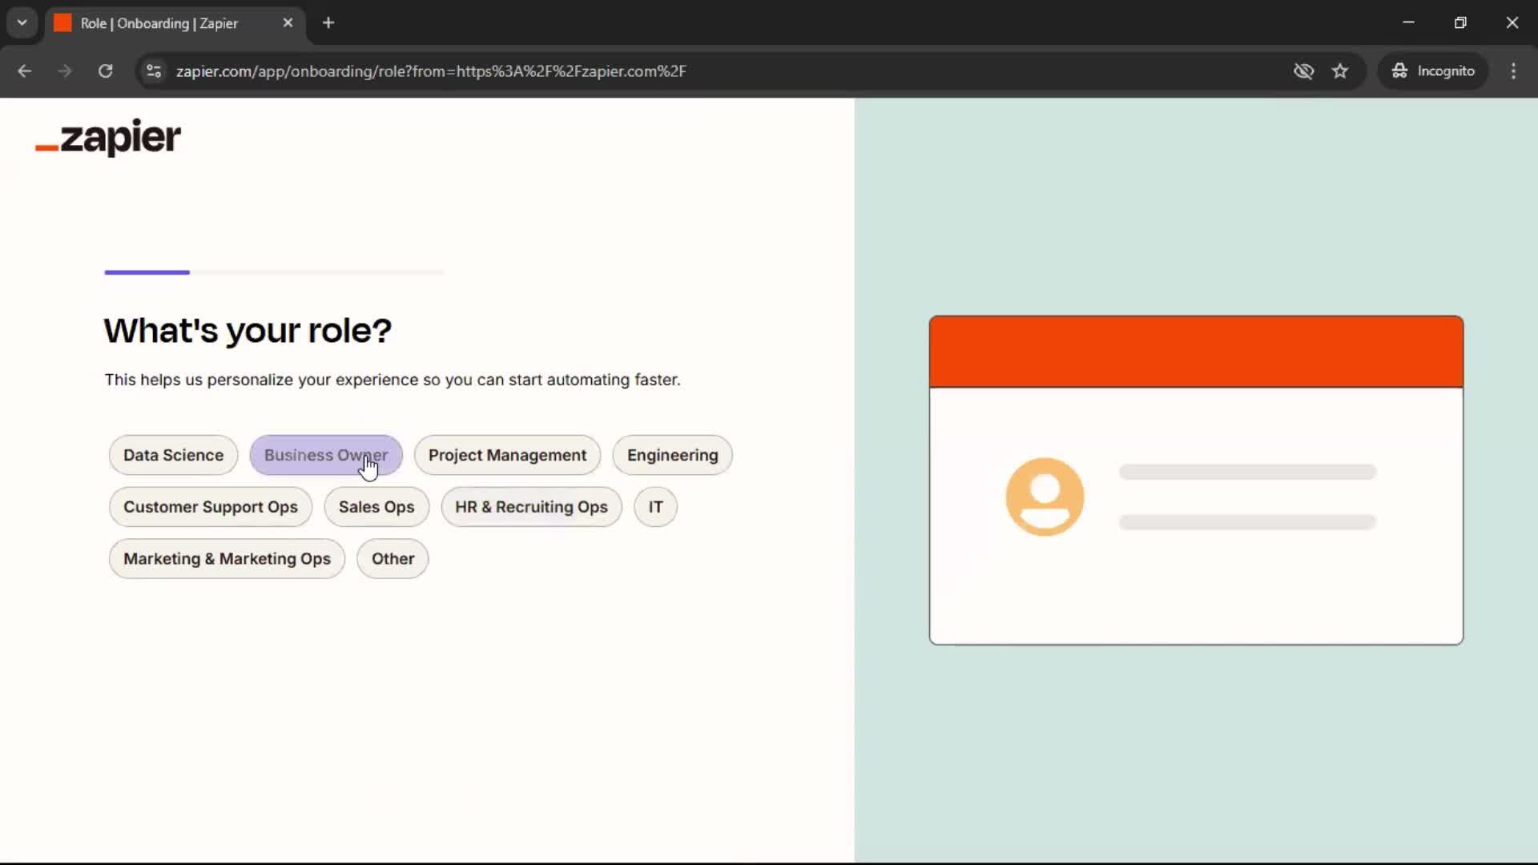Click the browser forward arrow
Image resolution: width=1538 pixels, height=865 pixels.
[x=65, y=70]
